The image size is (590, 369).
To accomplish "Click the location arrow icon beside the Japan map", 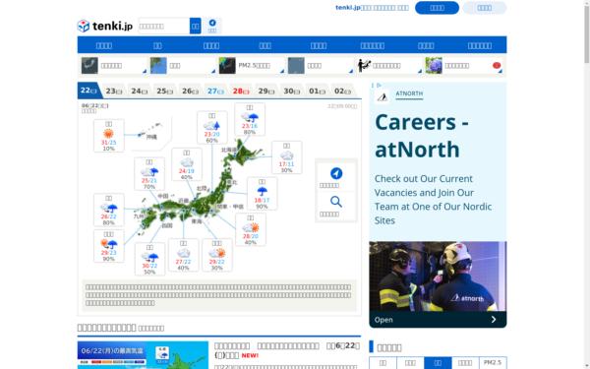I will [x=336, y=173].
